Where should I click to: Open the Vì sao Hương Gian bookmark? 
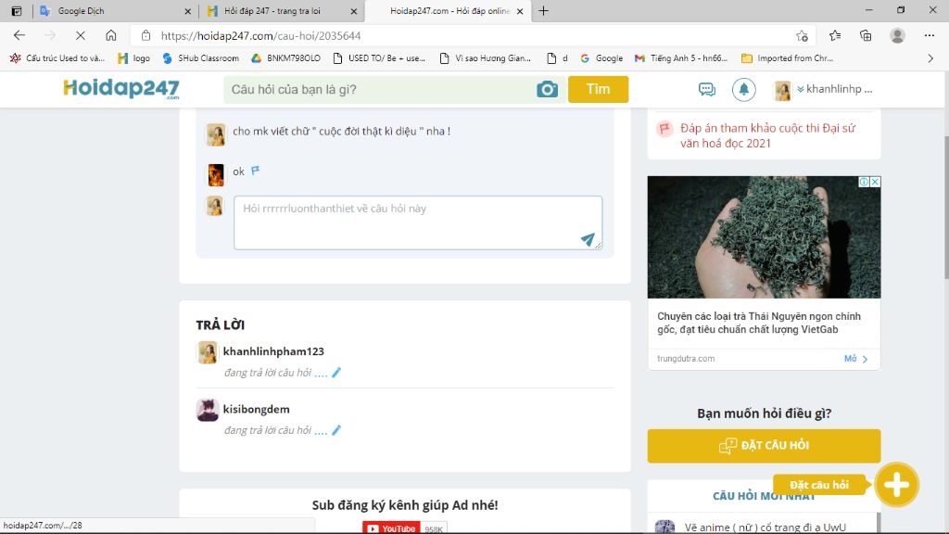click(486, 58)
